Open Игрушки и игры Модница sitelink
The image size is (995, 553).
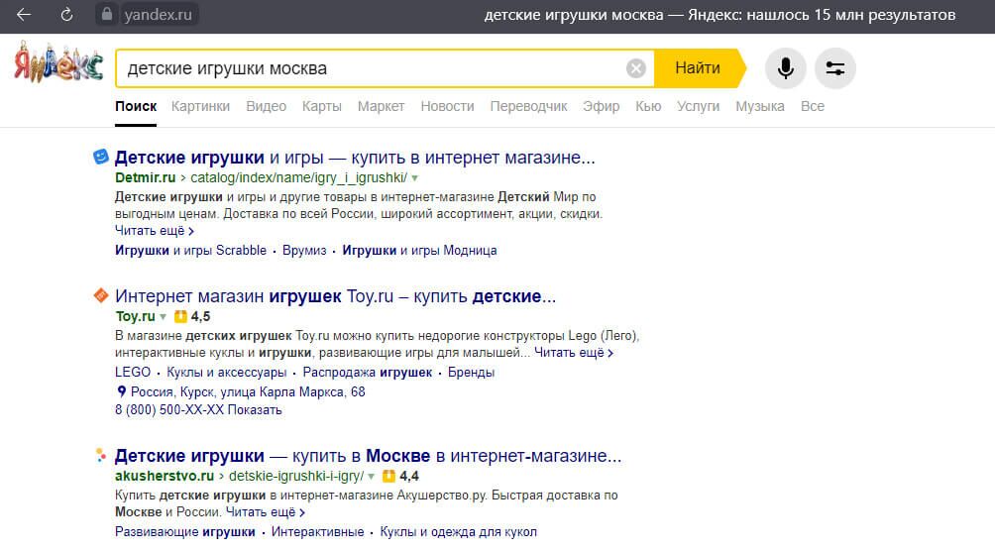click(x=419, y=250)
